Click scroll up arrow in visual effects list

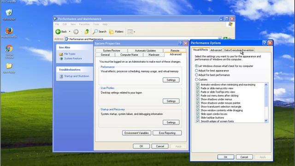266,85
